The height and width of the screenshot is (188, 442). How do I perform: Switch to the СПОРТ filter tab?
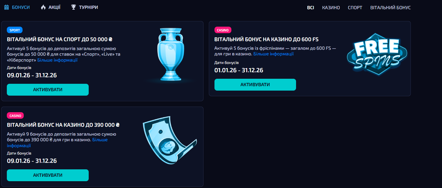click(355, 7)
